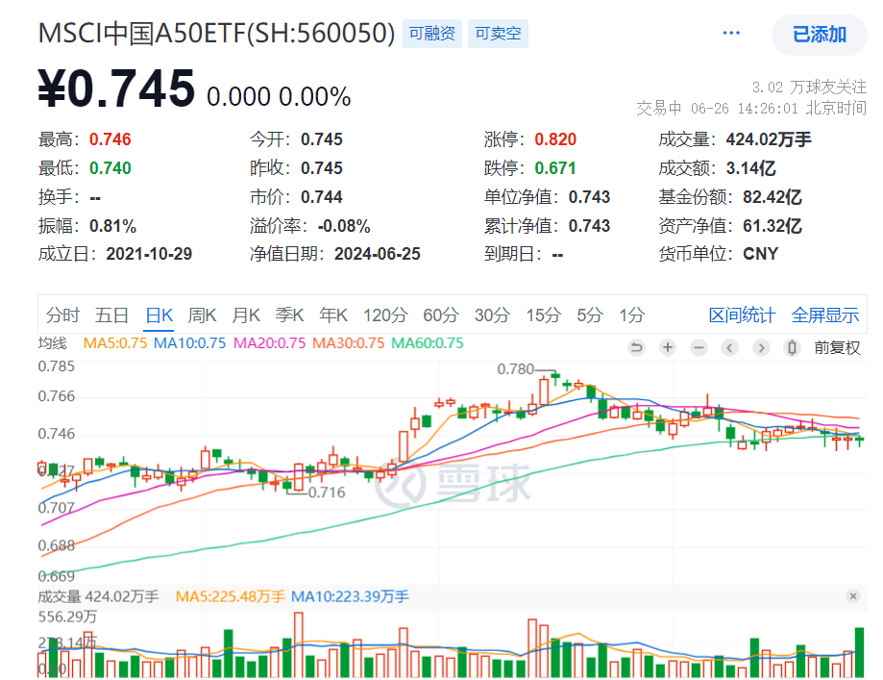883x680 pixels.
Task: Click the 跌停 0.671 value
Action: (x=555, y=168)
